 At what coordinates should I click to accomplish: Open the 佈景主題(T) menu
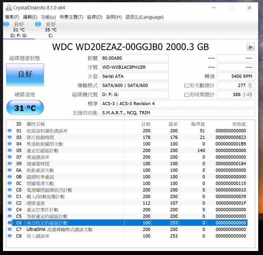tap(72, 17)
